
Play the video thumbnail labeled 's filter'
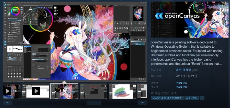tap(12, 91)
